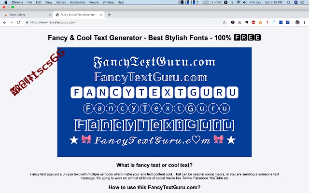309x193 pixels.
Task: Go back with the browser back arrow
Action: tap(5, 22)
